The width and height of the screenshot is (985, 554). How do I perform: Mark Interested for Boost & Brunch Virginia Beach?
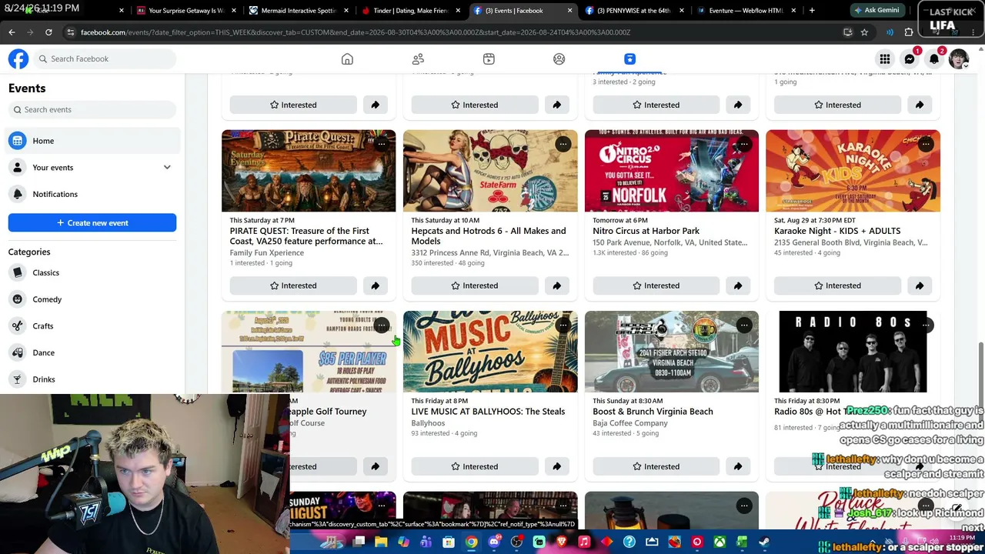coord(656,466)
